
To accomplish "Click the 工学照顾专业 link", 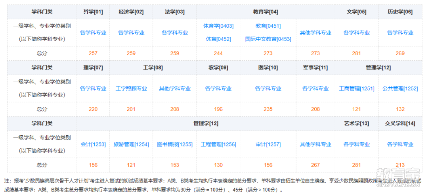I will coord(131,88).
